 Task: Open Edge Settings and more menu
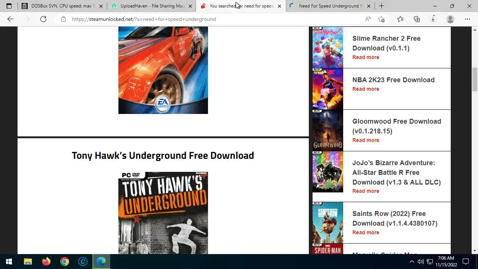pyautogui.click(x=468, y=19)
